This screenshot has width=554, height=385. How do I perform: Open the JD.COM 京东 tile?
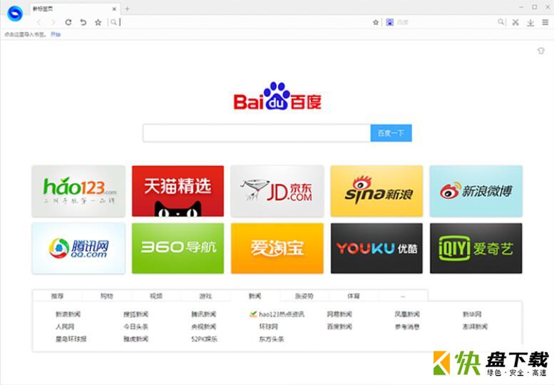click(277, 191)
